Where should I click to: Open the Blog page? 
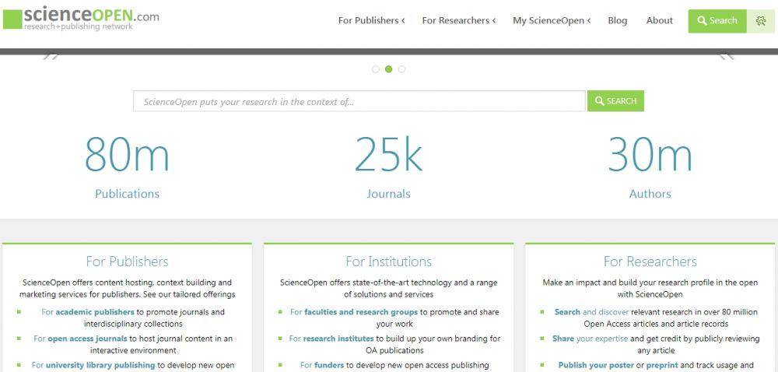point(617,21)
